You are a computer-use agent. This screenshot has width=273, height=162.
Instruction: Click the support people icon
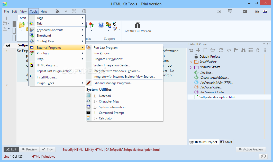click(x=108, y=25)
